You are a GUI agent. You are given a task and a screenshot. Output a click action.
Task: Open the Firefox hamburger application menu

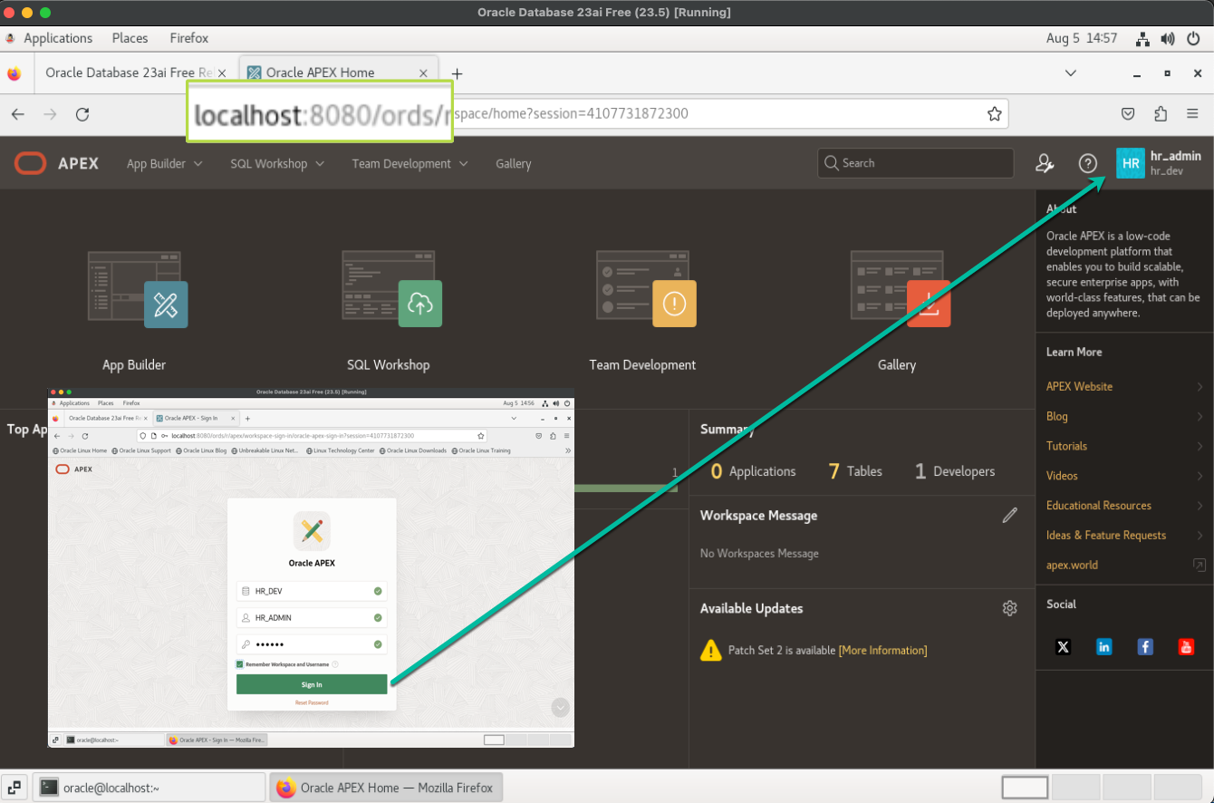1193,114
